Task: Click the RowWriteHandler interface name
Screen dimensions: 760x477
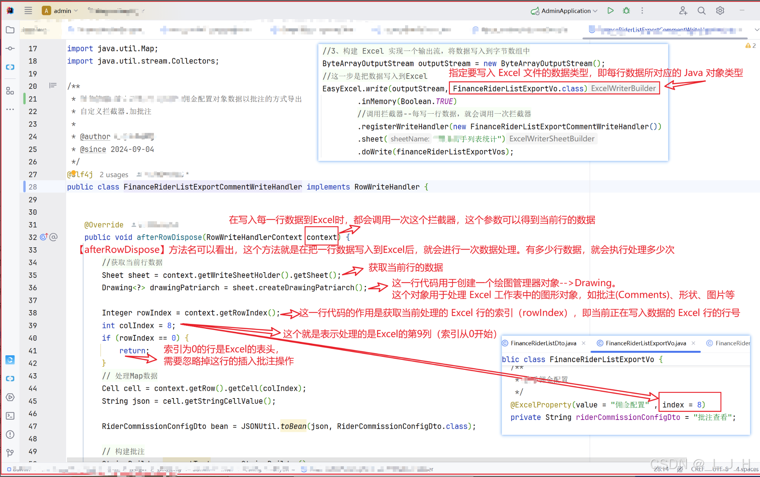Action: click(387, 187)
